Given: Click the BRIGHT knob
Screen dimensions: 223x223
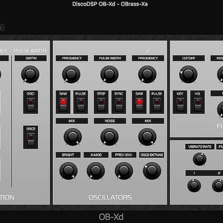Looking at the screenshot, I should coord(69,171).
